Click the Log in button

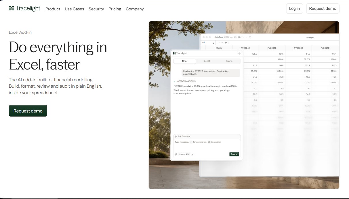(x=294, y=8)
